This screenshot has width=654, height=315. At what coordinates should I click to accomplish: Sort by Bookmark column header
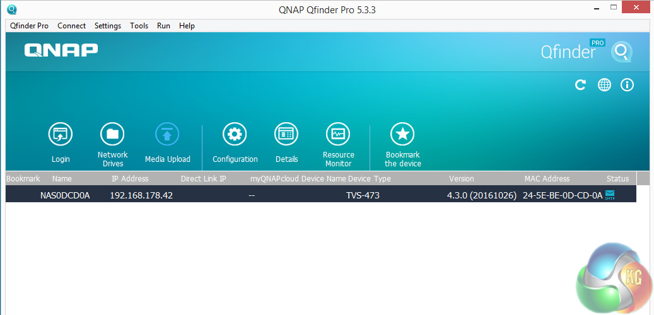(x=23, y=179)
